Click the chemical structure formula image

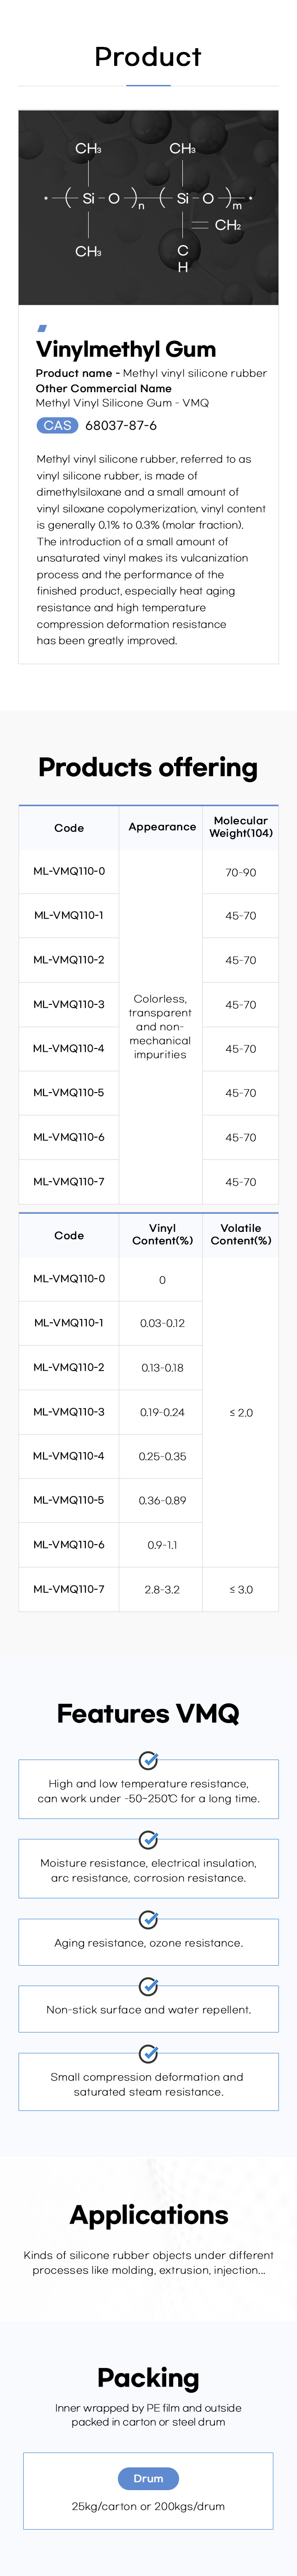(148, 208)
